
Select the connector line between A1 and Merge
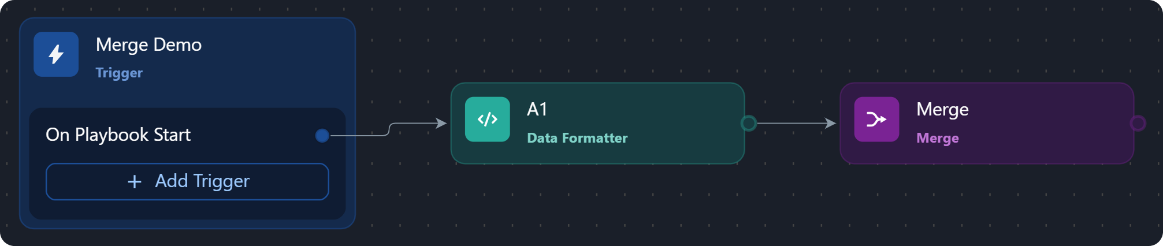[790, 123]
